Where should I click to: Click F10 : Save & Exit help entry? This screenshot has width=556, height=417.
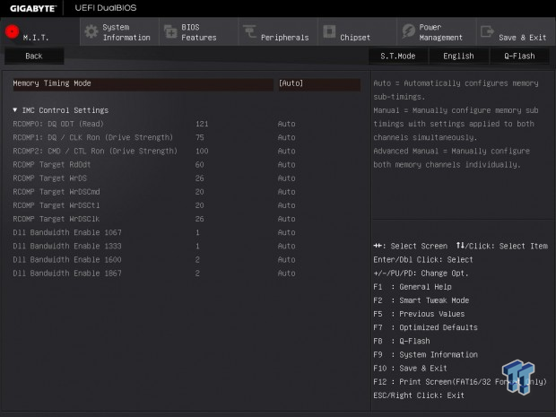coord(410,369)
